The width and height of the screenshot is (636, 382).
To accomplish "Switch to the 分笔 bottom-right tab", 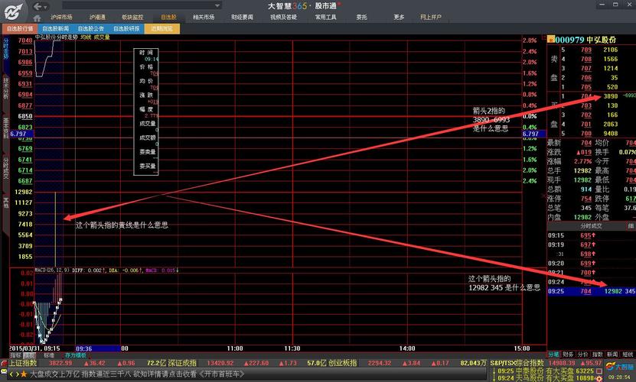I will click(553, 354).
